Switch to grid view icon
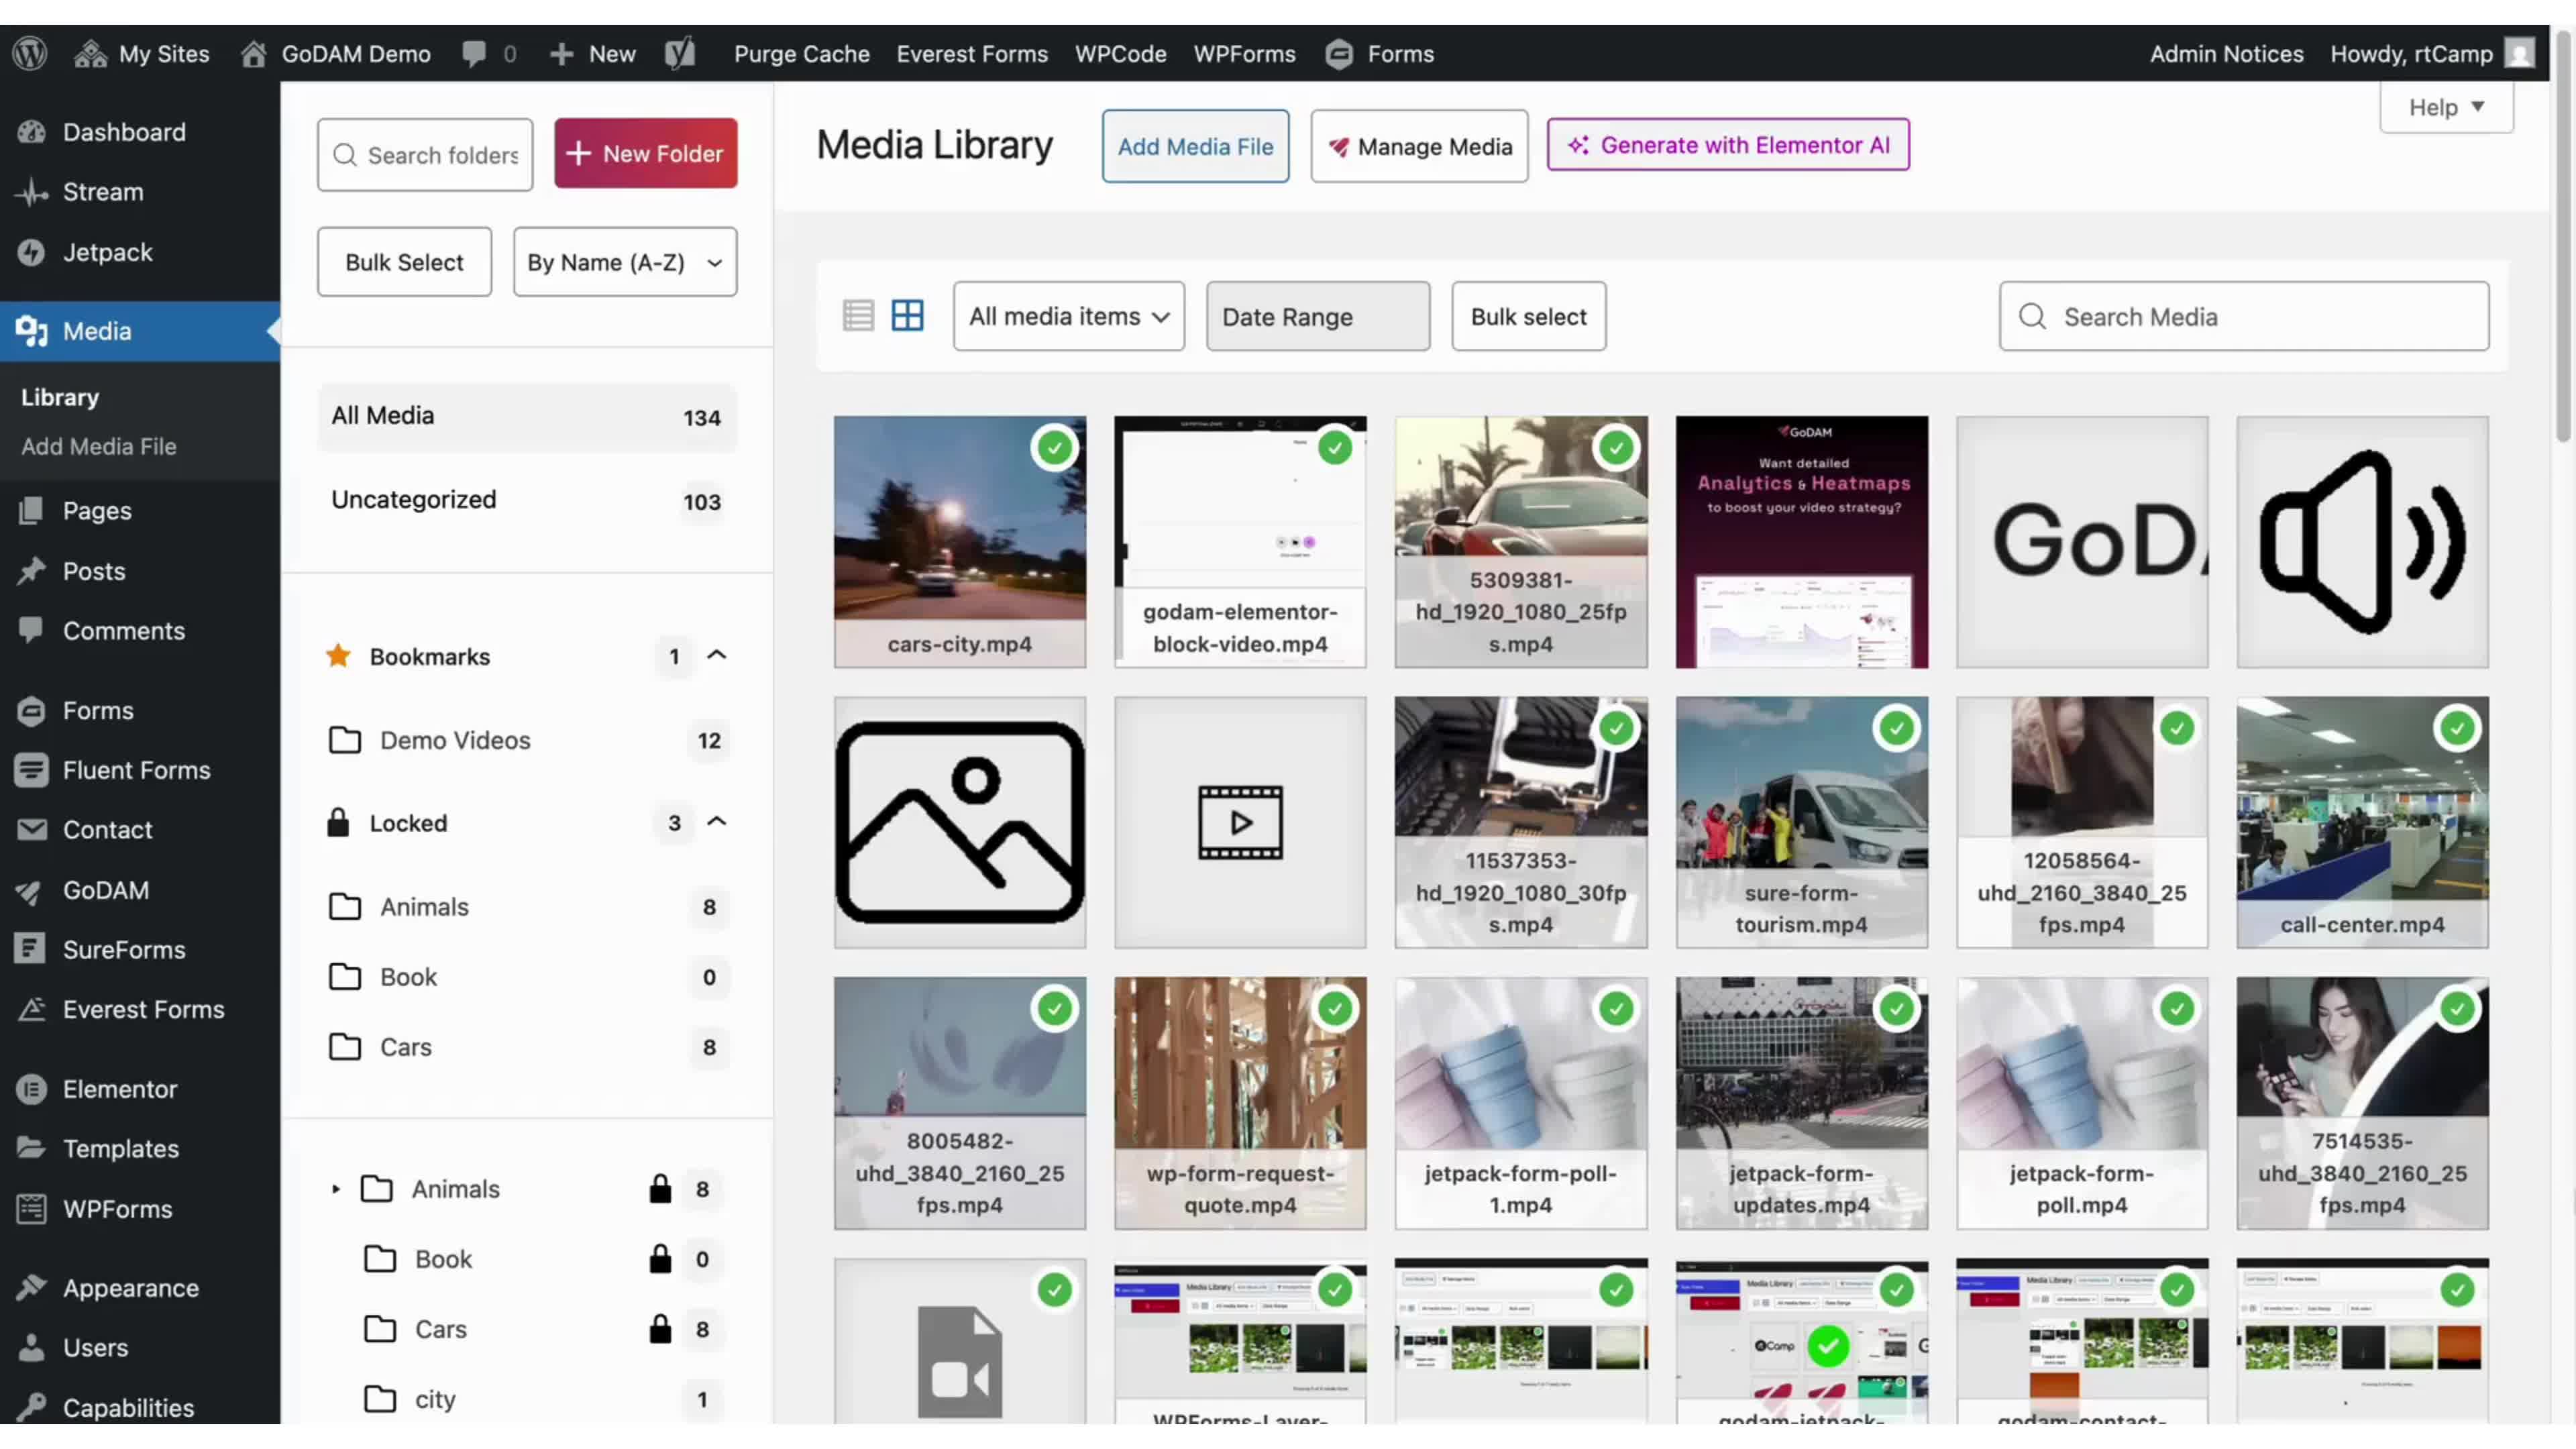This screenshot has width=2576, height=1449. (x=907, y=316)
